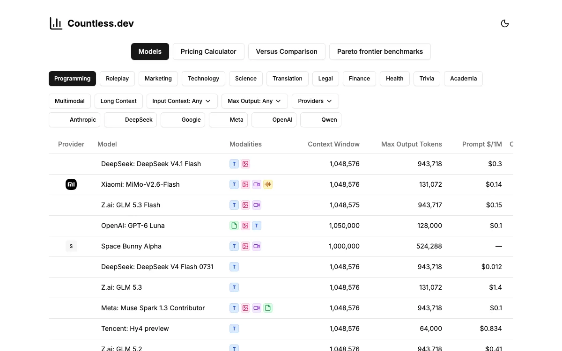Click video modality icon for Space Bunny Alpha
Viewport: 562px width, 351px height.
coord(257,246)
